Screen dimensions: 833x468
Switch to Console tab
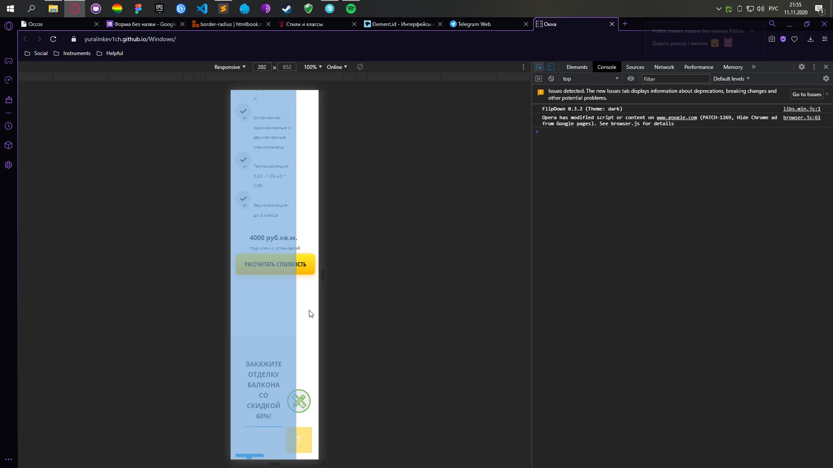tap(607, 67)
